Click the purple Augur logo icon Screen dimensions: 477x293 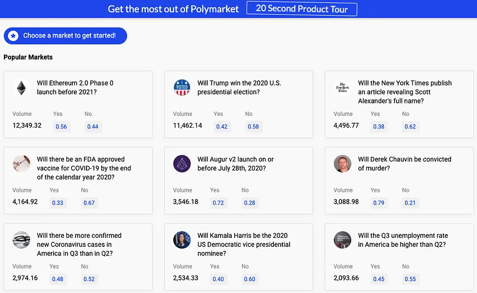coord(182,164)
